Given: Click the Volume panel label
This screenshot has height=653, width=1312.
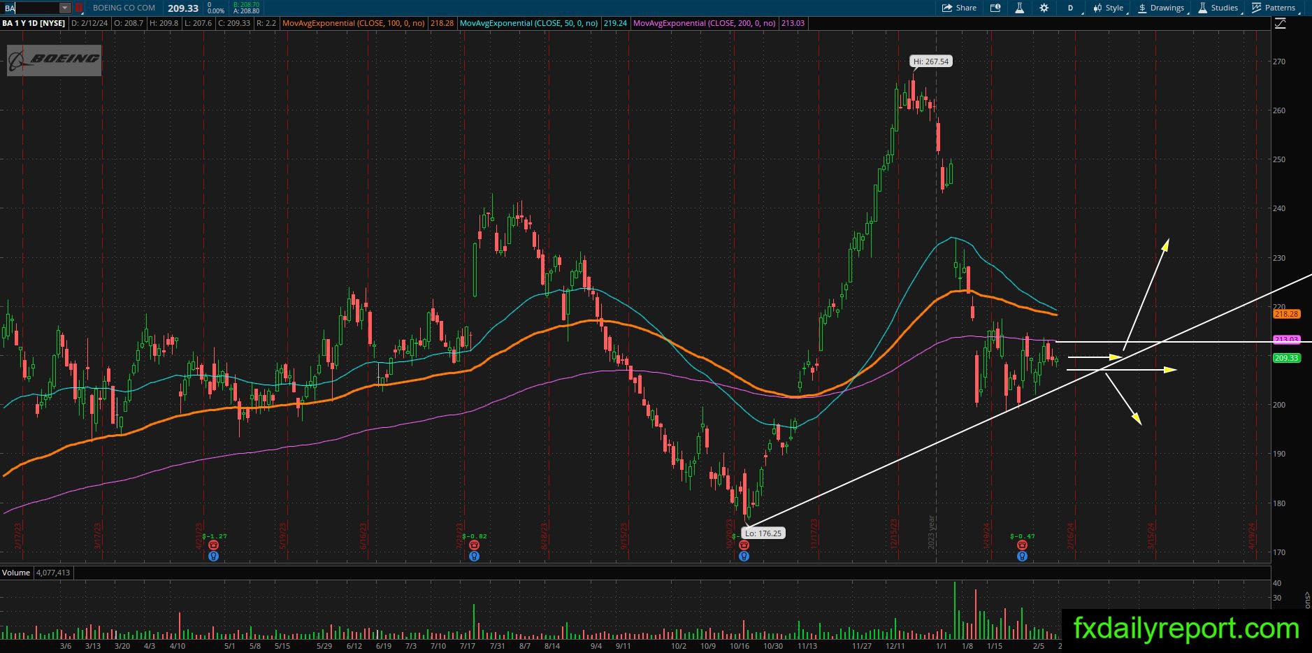Looking at the screenshot, I should point(16,573).
